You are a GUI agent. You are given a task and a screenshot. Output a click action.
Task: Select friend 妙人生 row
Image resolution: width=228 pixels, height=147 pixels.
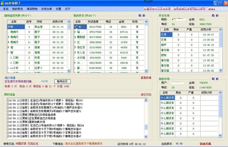point(109,52)
